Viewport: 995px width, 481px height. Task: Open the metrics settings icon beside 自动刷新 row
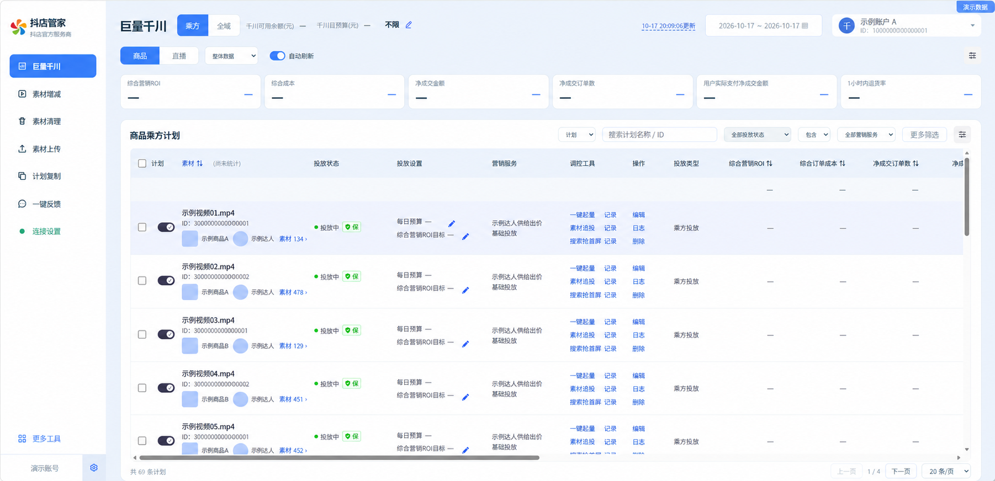[972, 56]
